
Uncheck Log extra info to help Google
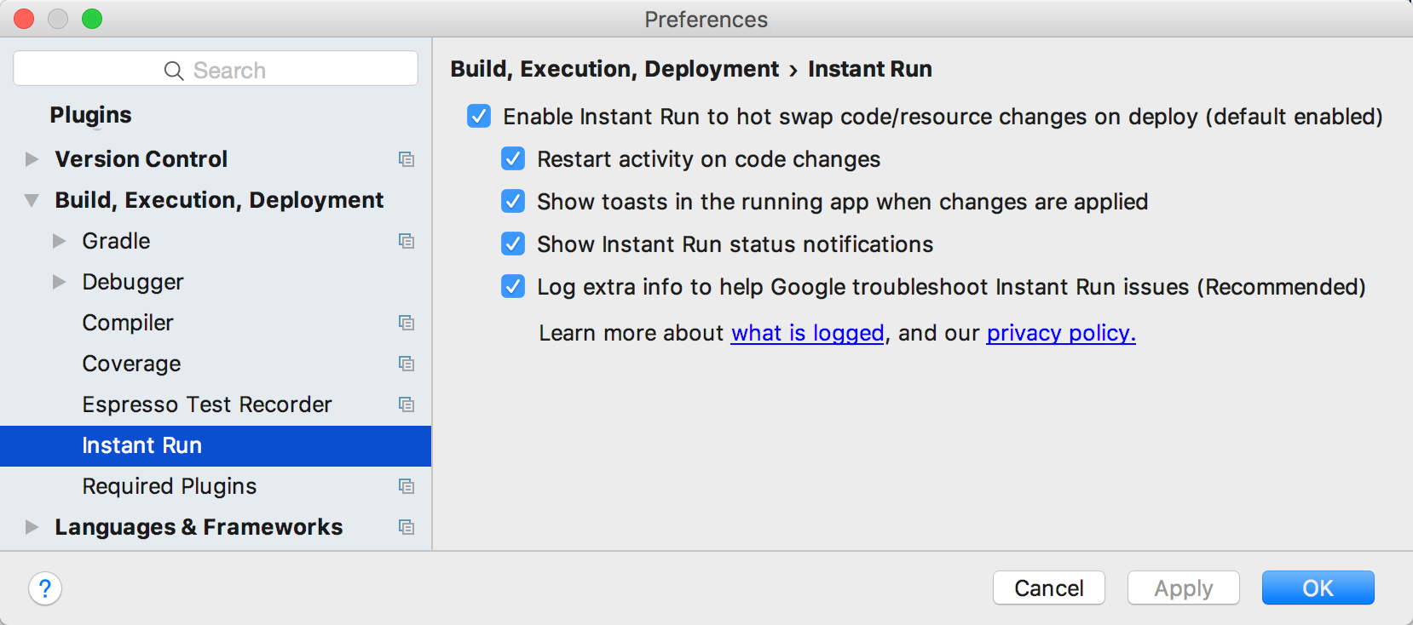point(513,286)
